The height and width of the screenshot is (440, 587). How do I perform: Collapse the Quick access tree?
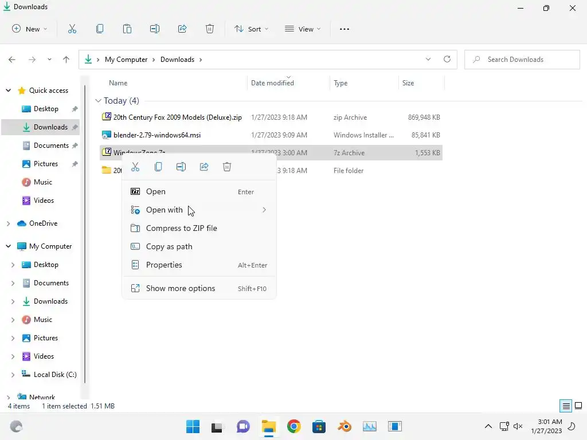8,90
